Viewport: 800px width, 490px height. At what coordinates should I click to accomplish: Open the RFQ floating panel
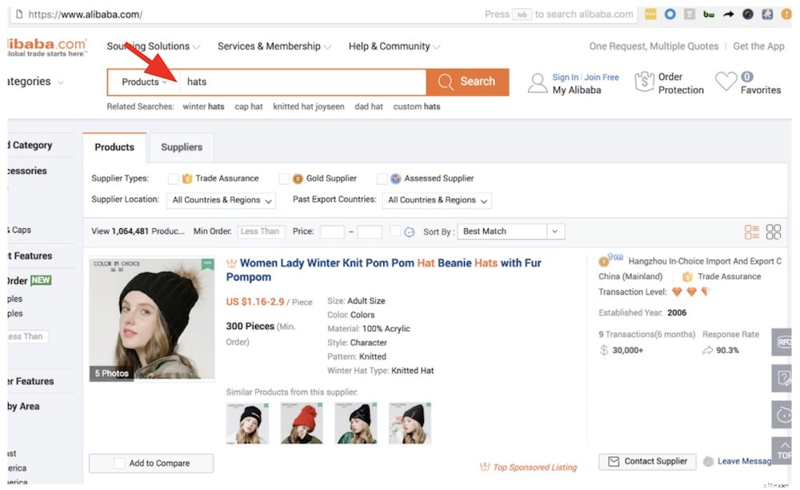782,341
